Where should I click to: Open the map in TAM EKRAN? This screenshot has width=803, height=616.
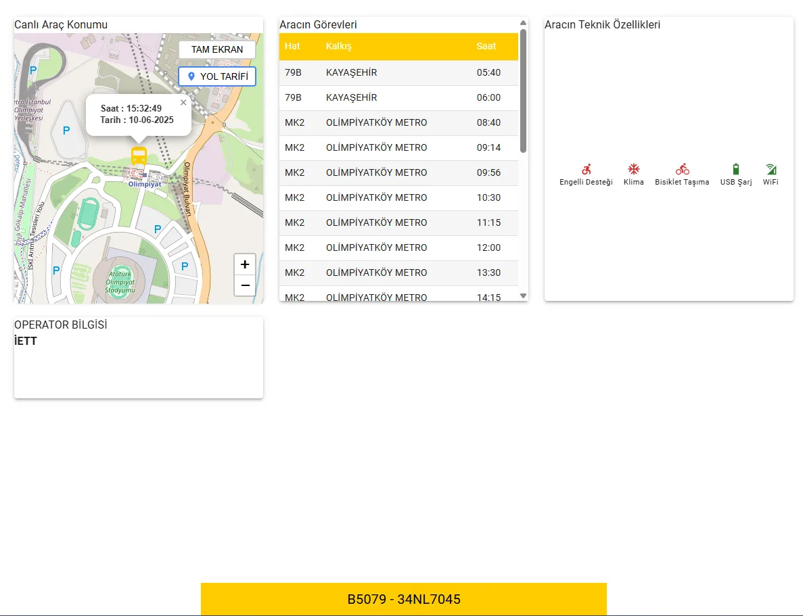click(x=217, y=49)
